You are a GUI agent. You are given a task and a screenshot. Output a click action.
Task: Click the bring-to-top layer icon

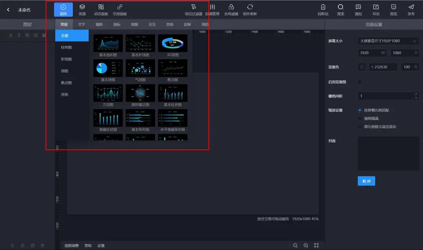point(11,35)
